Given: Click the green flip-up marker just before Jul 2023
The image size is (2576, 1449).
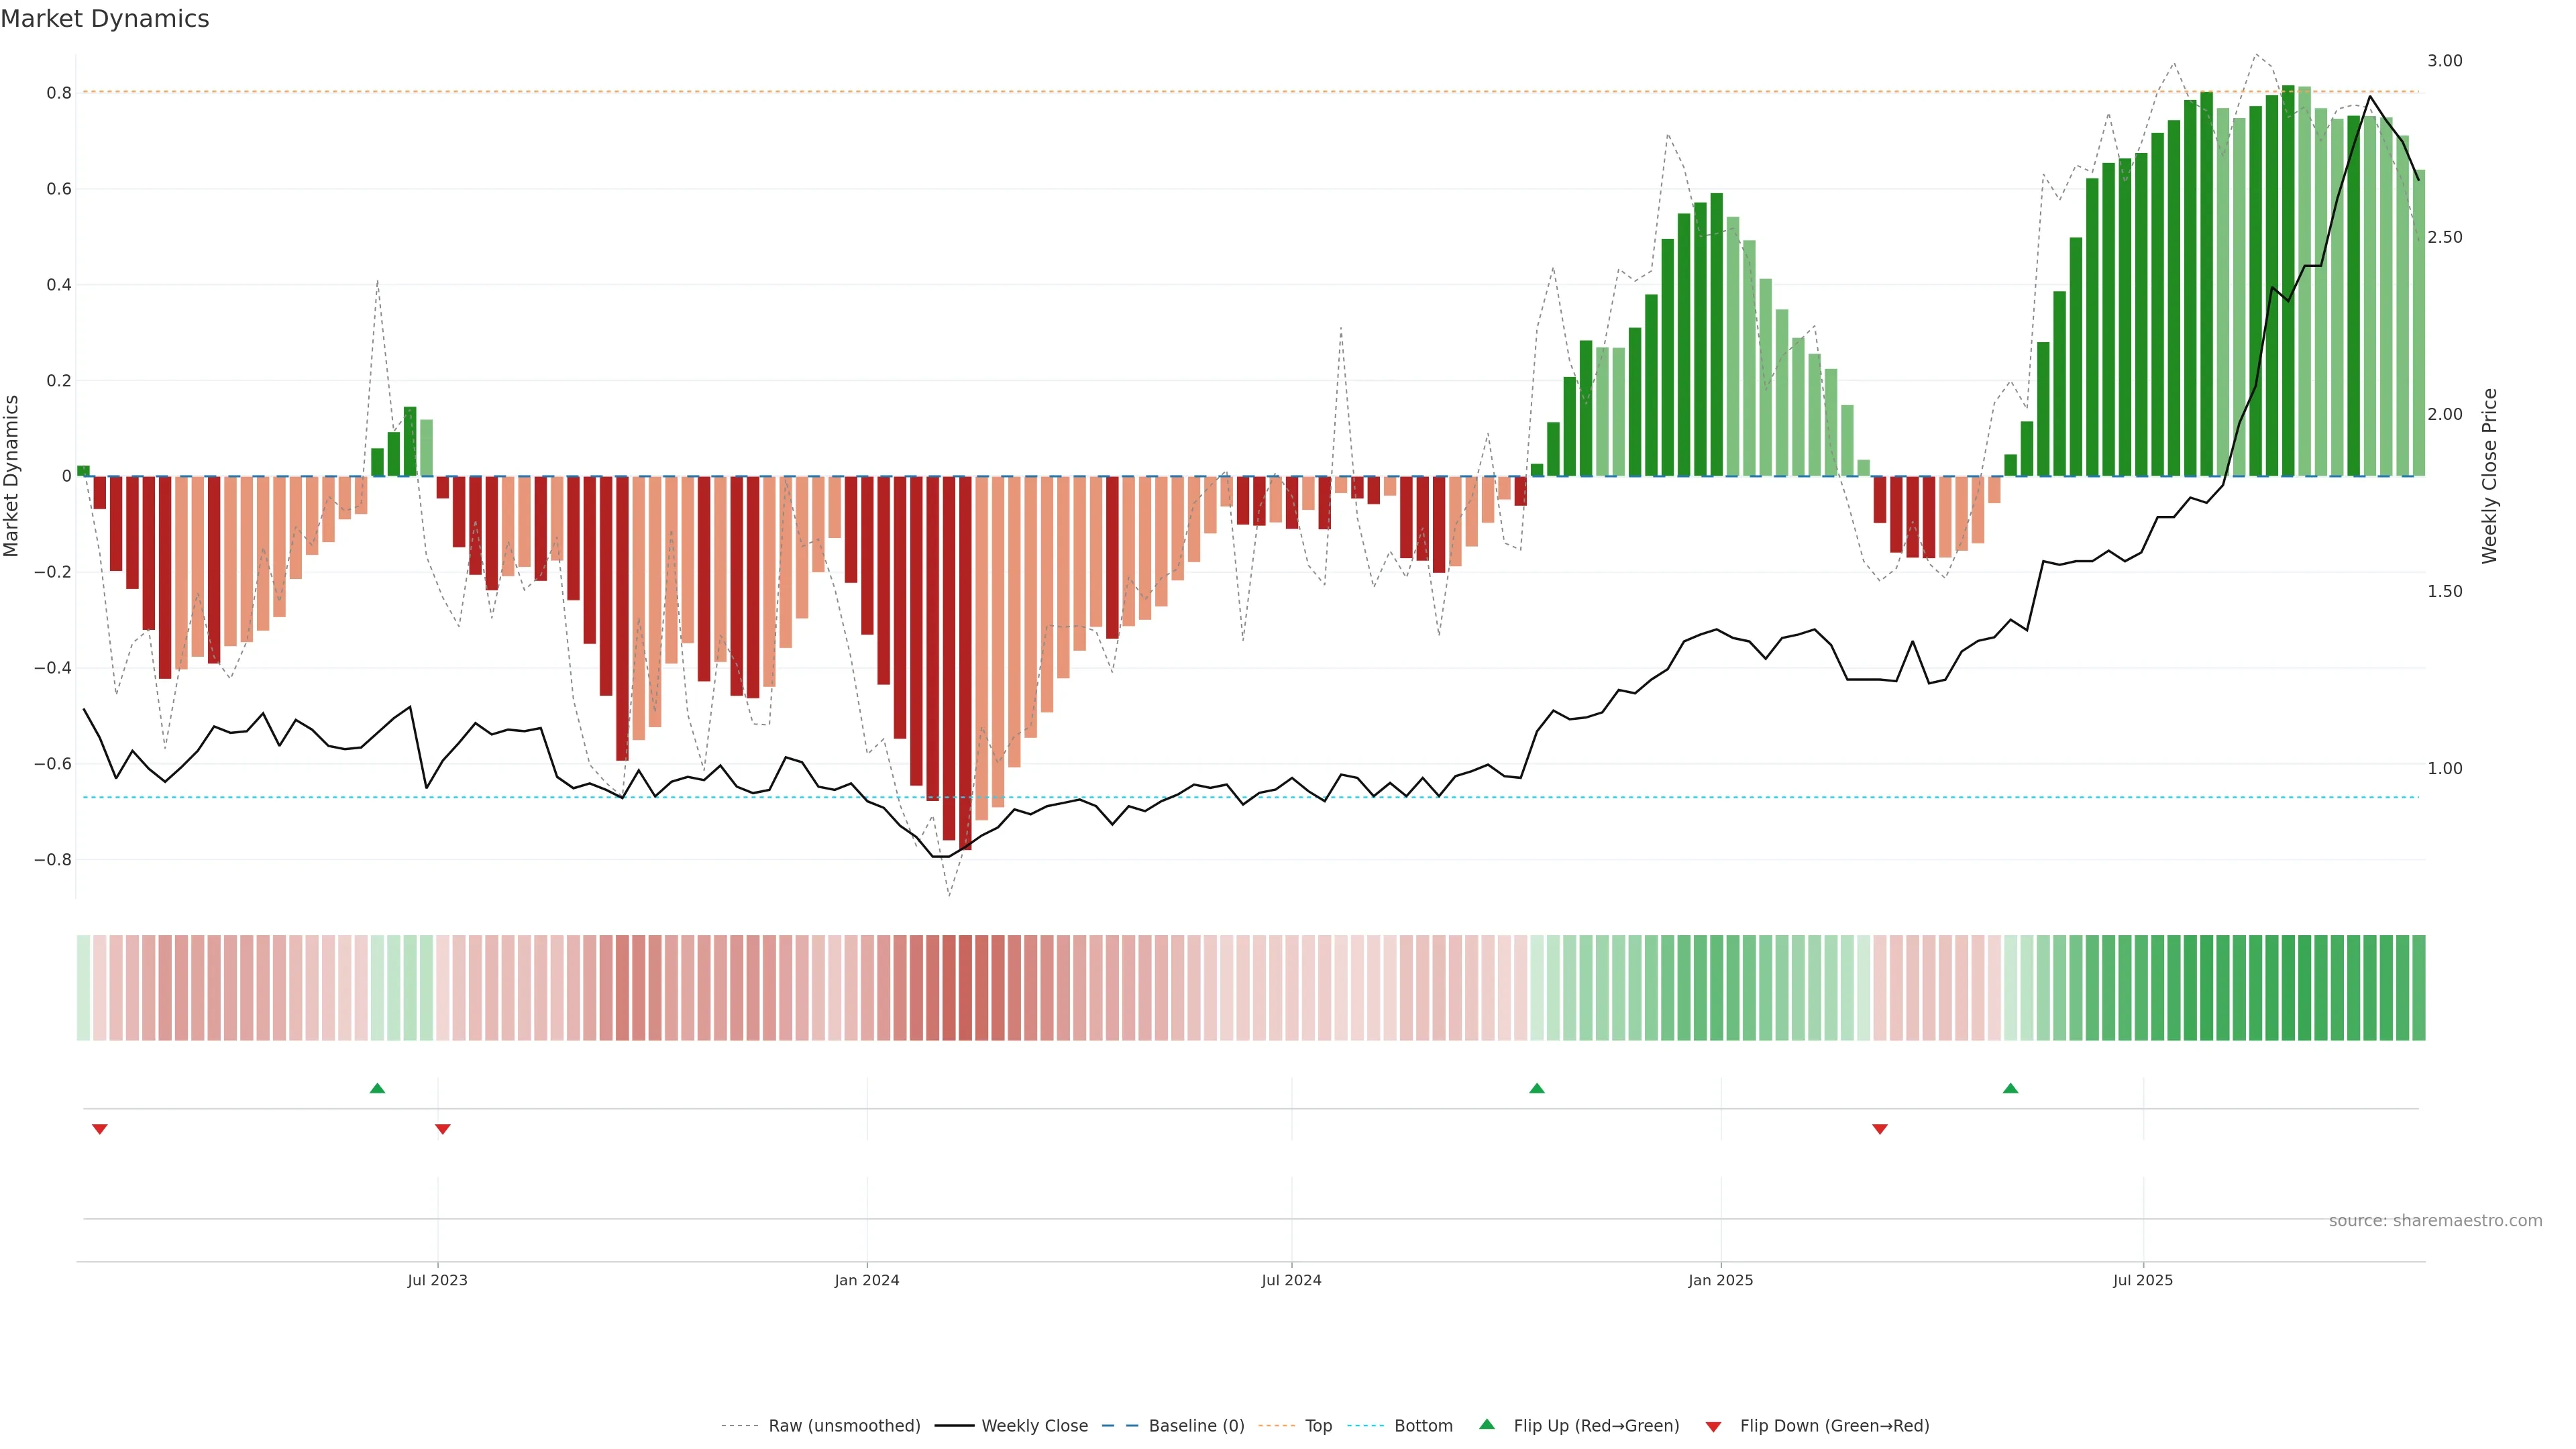Looking at the screenshot, I should pos(377,1088).
